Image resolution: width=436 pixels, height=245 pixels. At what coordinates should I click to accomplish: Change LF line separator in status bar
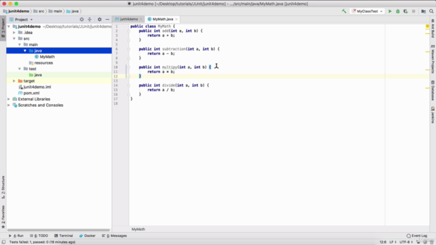[392, 242]
